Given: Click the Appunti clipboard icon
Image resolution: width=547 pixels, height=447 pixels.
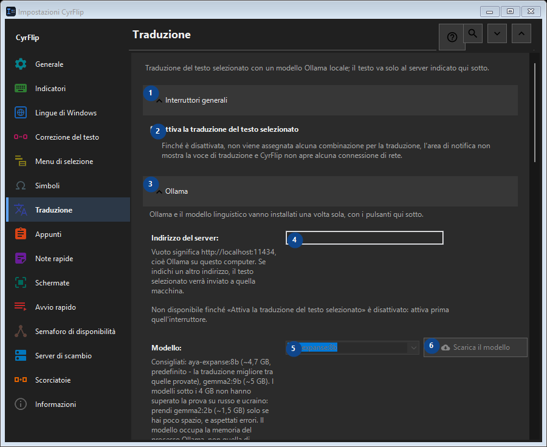Looking at the screenshot, I should coord(21,234).
